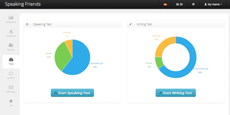
Task: Open the Speaking speech bubble icon
Action: click(11, 74)
